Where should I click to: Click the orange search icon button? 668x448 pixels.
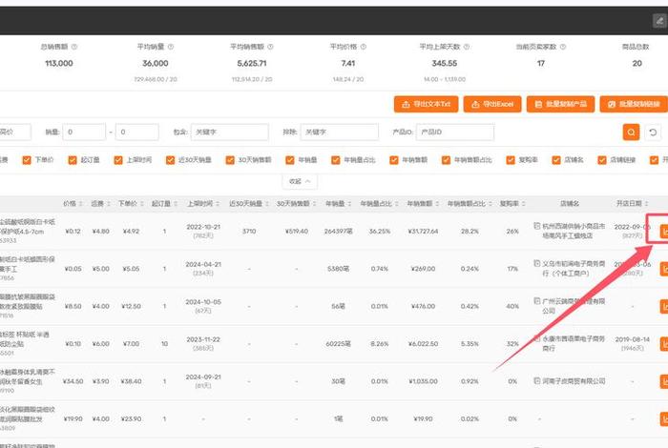click(631, 132)
